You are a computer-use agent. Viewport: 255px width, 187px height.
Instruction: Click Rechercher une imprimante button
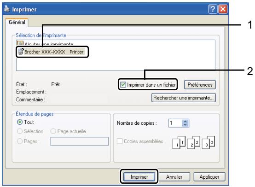(184, 98)
